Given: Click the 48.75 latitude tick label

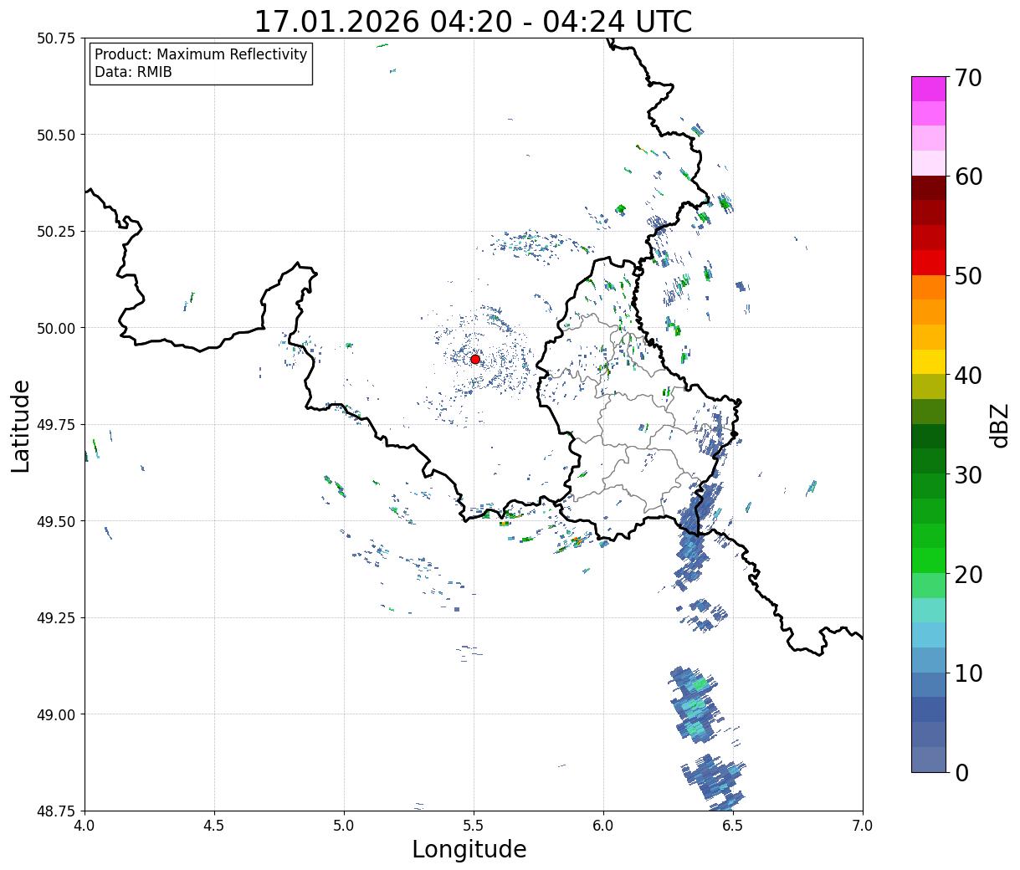Looking at the screenshot, I should tap(56, 811).
